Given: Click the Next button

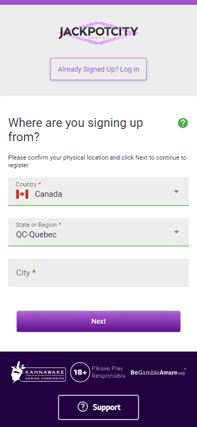Looking at the screenshot, I should pyautogui.click(x=98, y=321).
